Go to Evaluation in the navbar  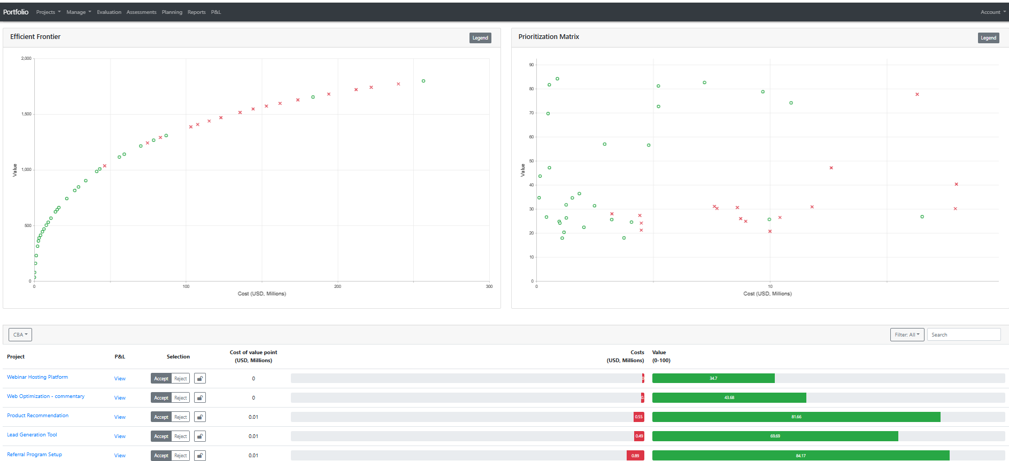click(109, 12)
